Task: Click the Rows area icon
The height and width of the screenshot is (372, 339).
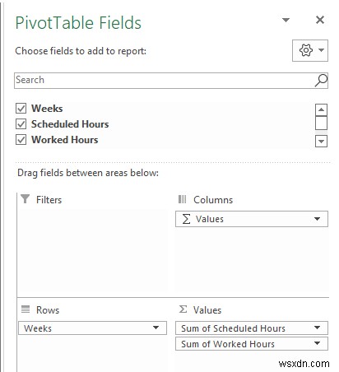Action: click(x=26, y=309)
